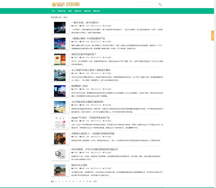Click into the search text field
Screen dimensions: 216x188
(x=147, y=4)
